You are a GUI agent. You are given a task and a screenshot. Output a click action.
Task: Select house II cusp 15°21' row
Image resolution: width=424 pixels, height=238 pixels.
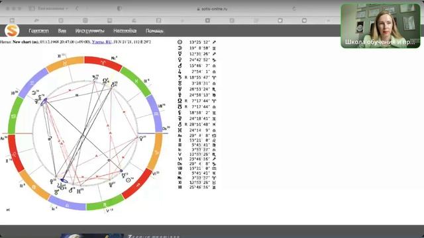[197, 140]
